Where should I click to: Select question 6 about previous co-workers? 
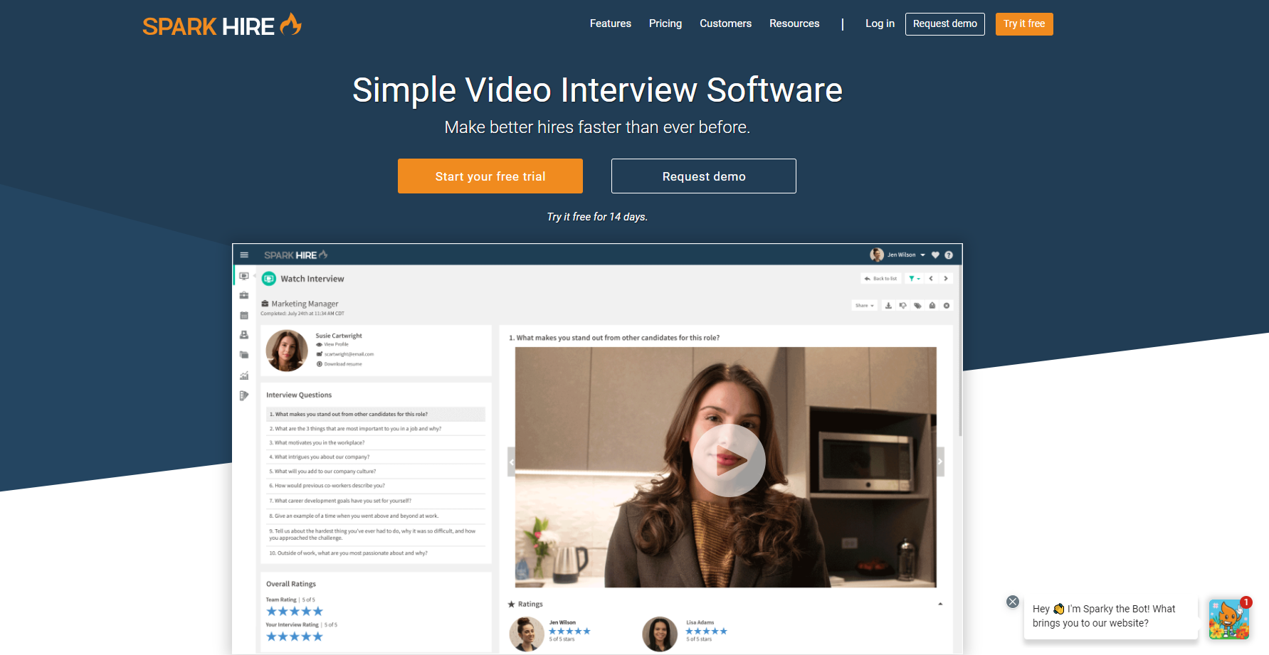pyautogui.click(x=376, y=486)
